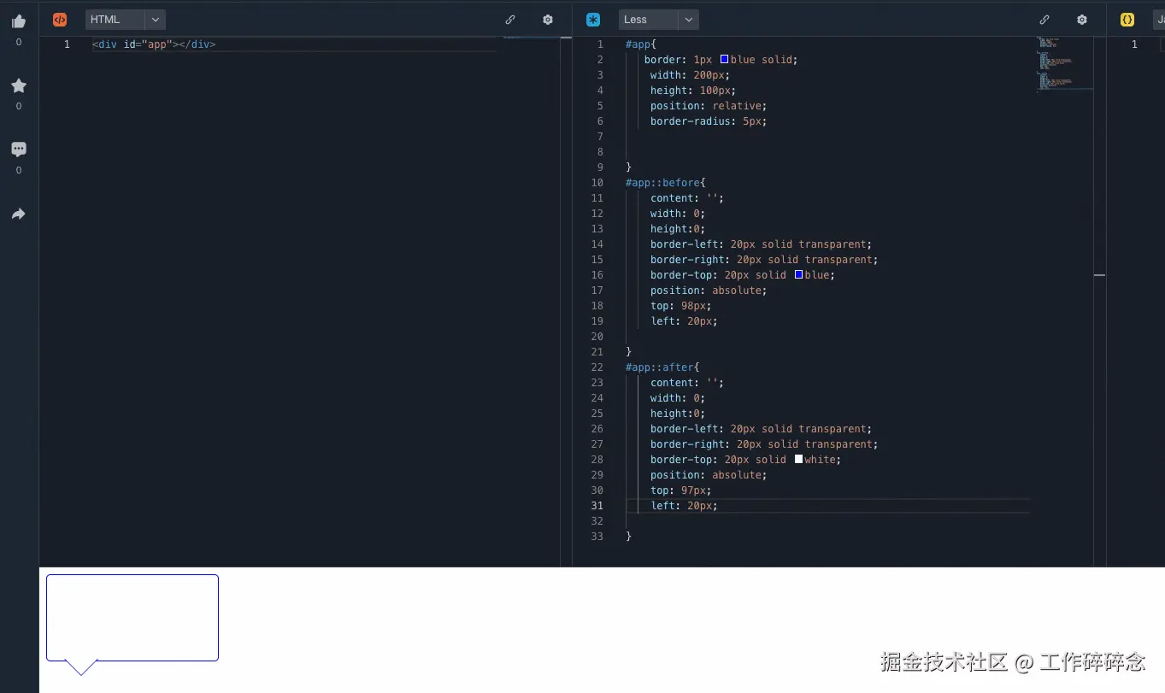Open the HTML panel settings gear
The width and height of the screenshot is (1165, 693).
pyautogui.click(x=548, y=20)
